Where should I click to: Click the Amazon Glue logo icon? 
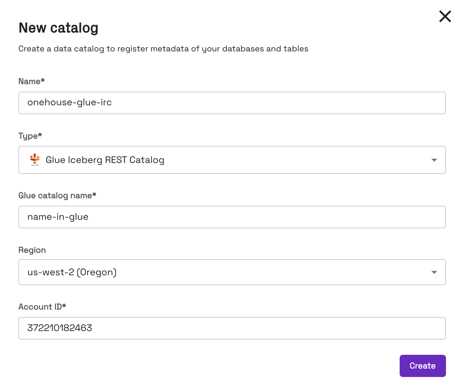pos(35,159)
